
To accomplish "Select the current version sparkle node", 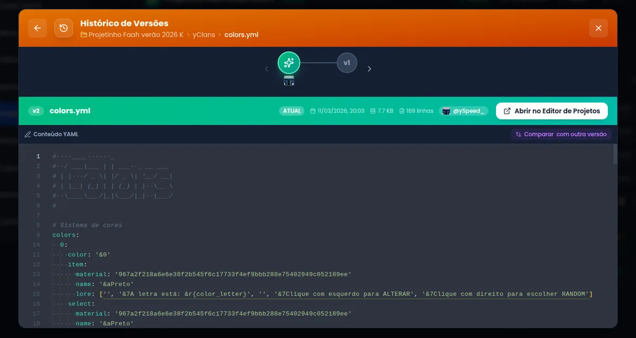I will point(289,63).
